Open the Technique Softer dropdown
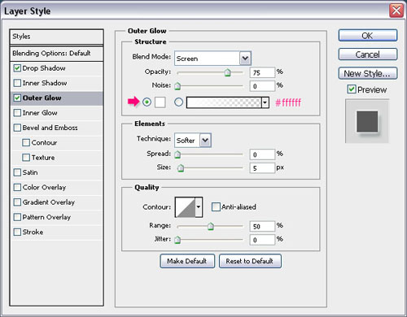 [x=193, y=141]
